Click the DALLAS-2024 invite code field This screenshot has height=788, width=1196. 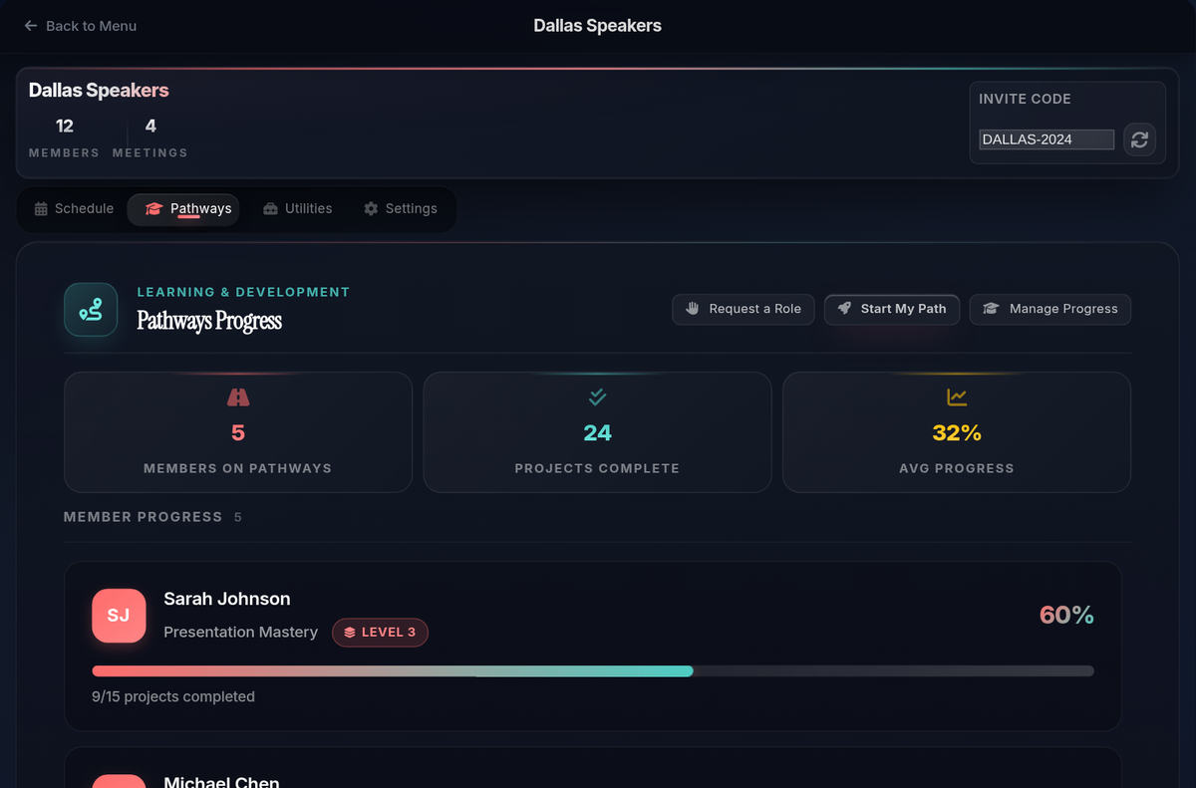pos(1046,139)
